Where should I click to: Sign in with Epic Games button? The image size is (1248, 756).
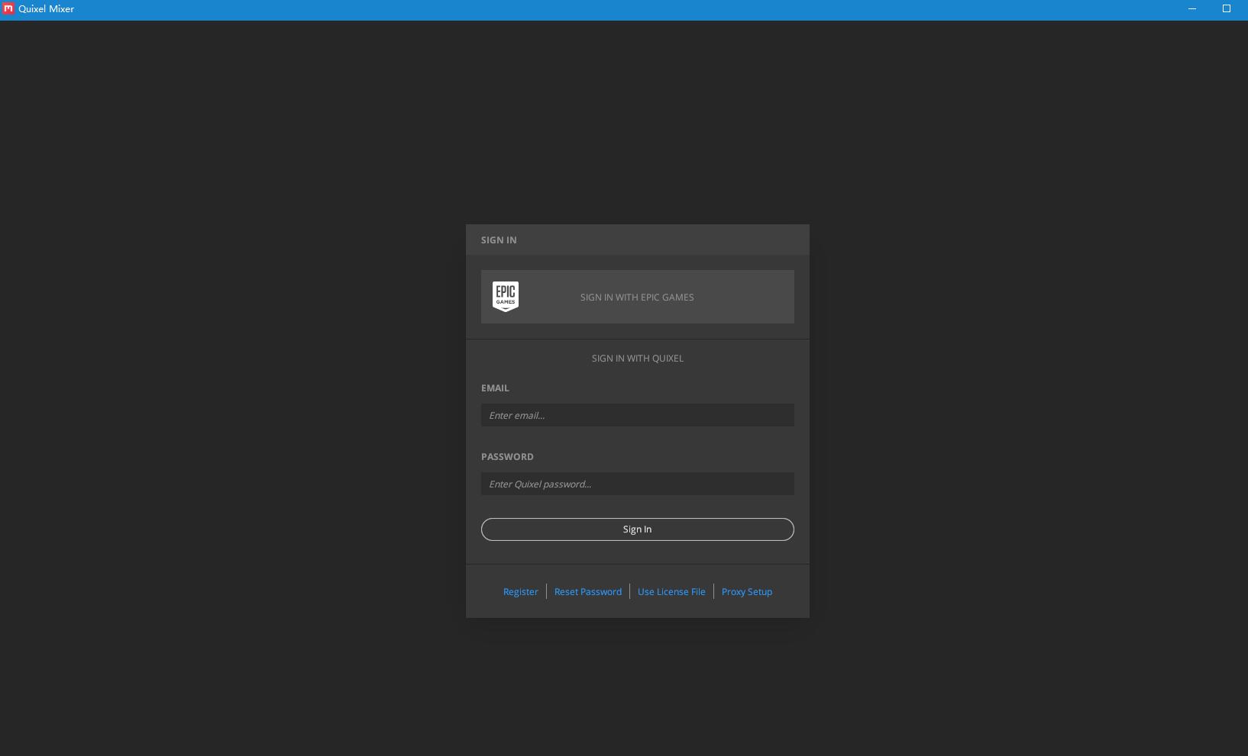click(x=637, y=297)
